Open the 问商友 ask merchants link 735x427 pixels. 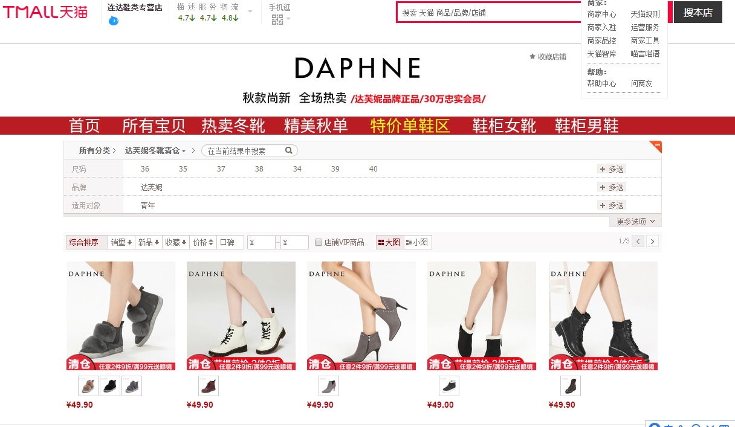642,84
